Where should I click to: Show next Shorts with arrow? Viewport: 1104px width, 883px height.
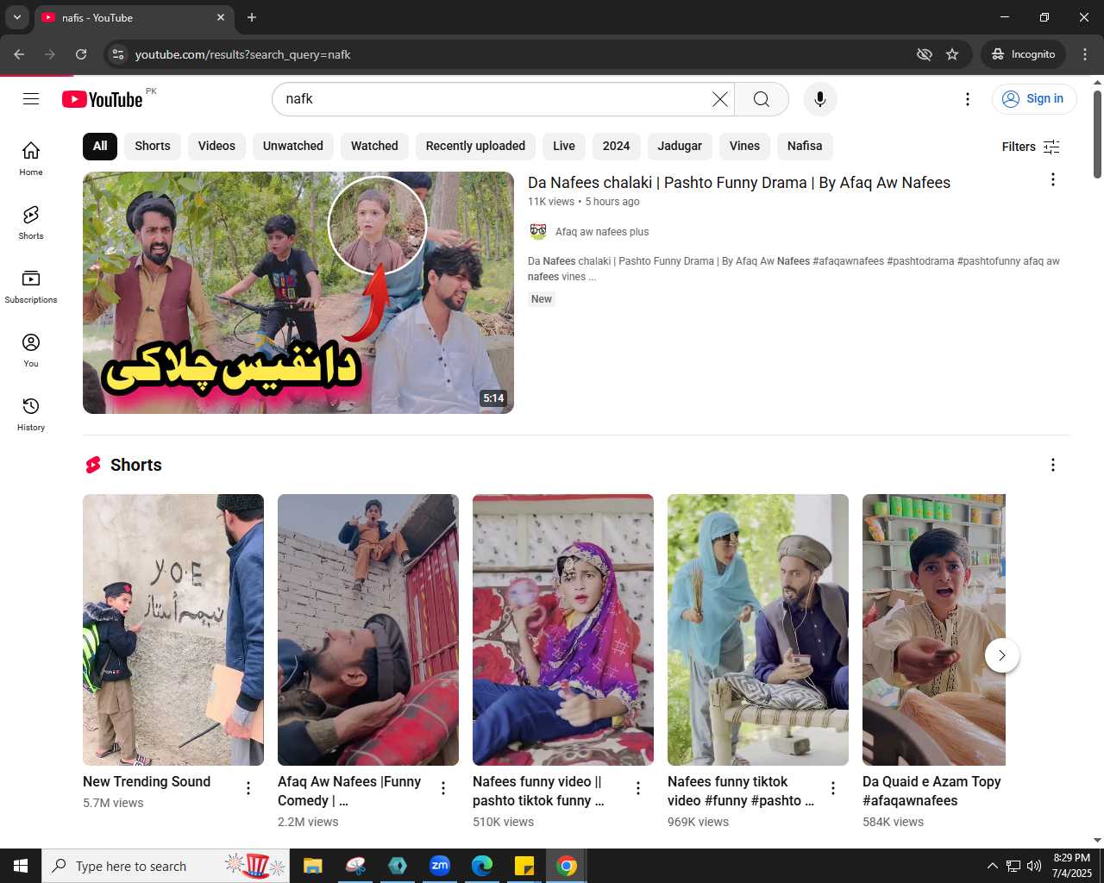pyautogui.click(x=1002, y=655)
